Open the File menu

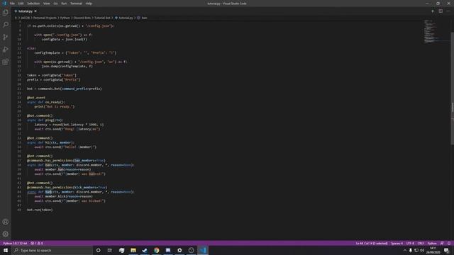(x=12, y=4)
